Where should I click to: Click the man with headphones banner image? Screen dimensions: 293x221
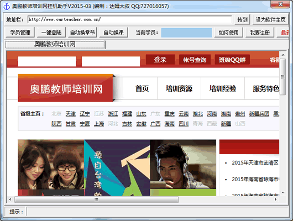(183, 167)
